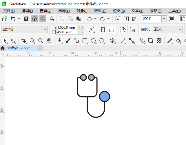The width and height of the screenshot is (186, 145).
Task: Click the Import icon
Action: click(118, 19)
